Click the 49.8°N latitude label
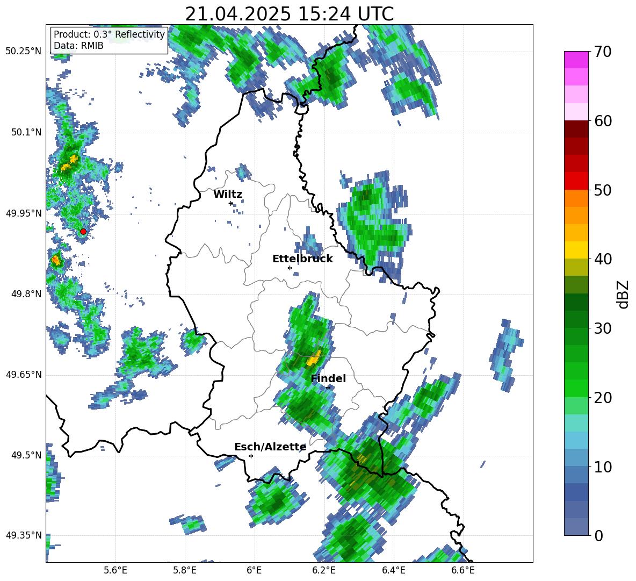This screenshot has width=636, height=581. click(x=27, y=294)
